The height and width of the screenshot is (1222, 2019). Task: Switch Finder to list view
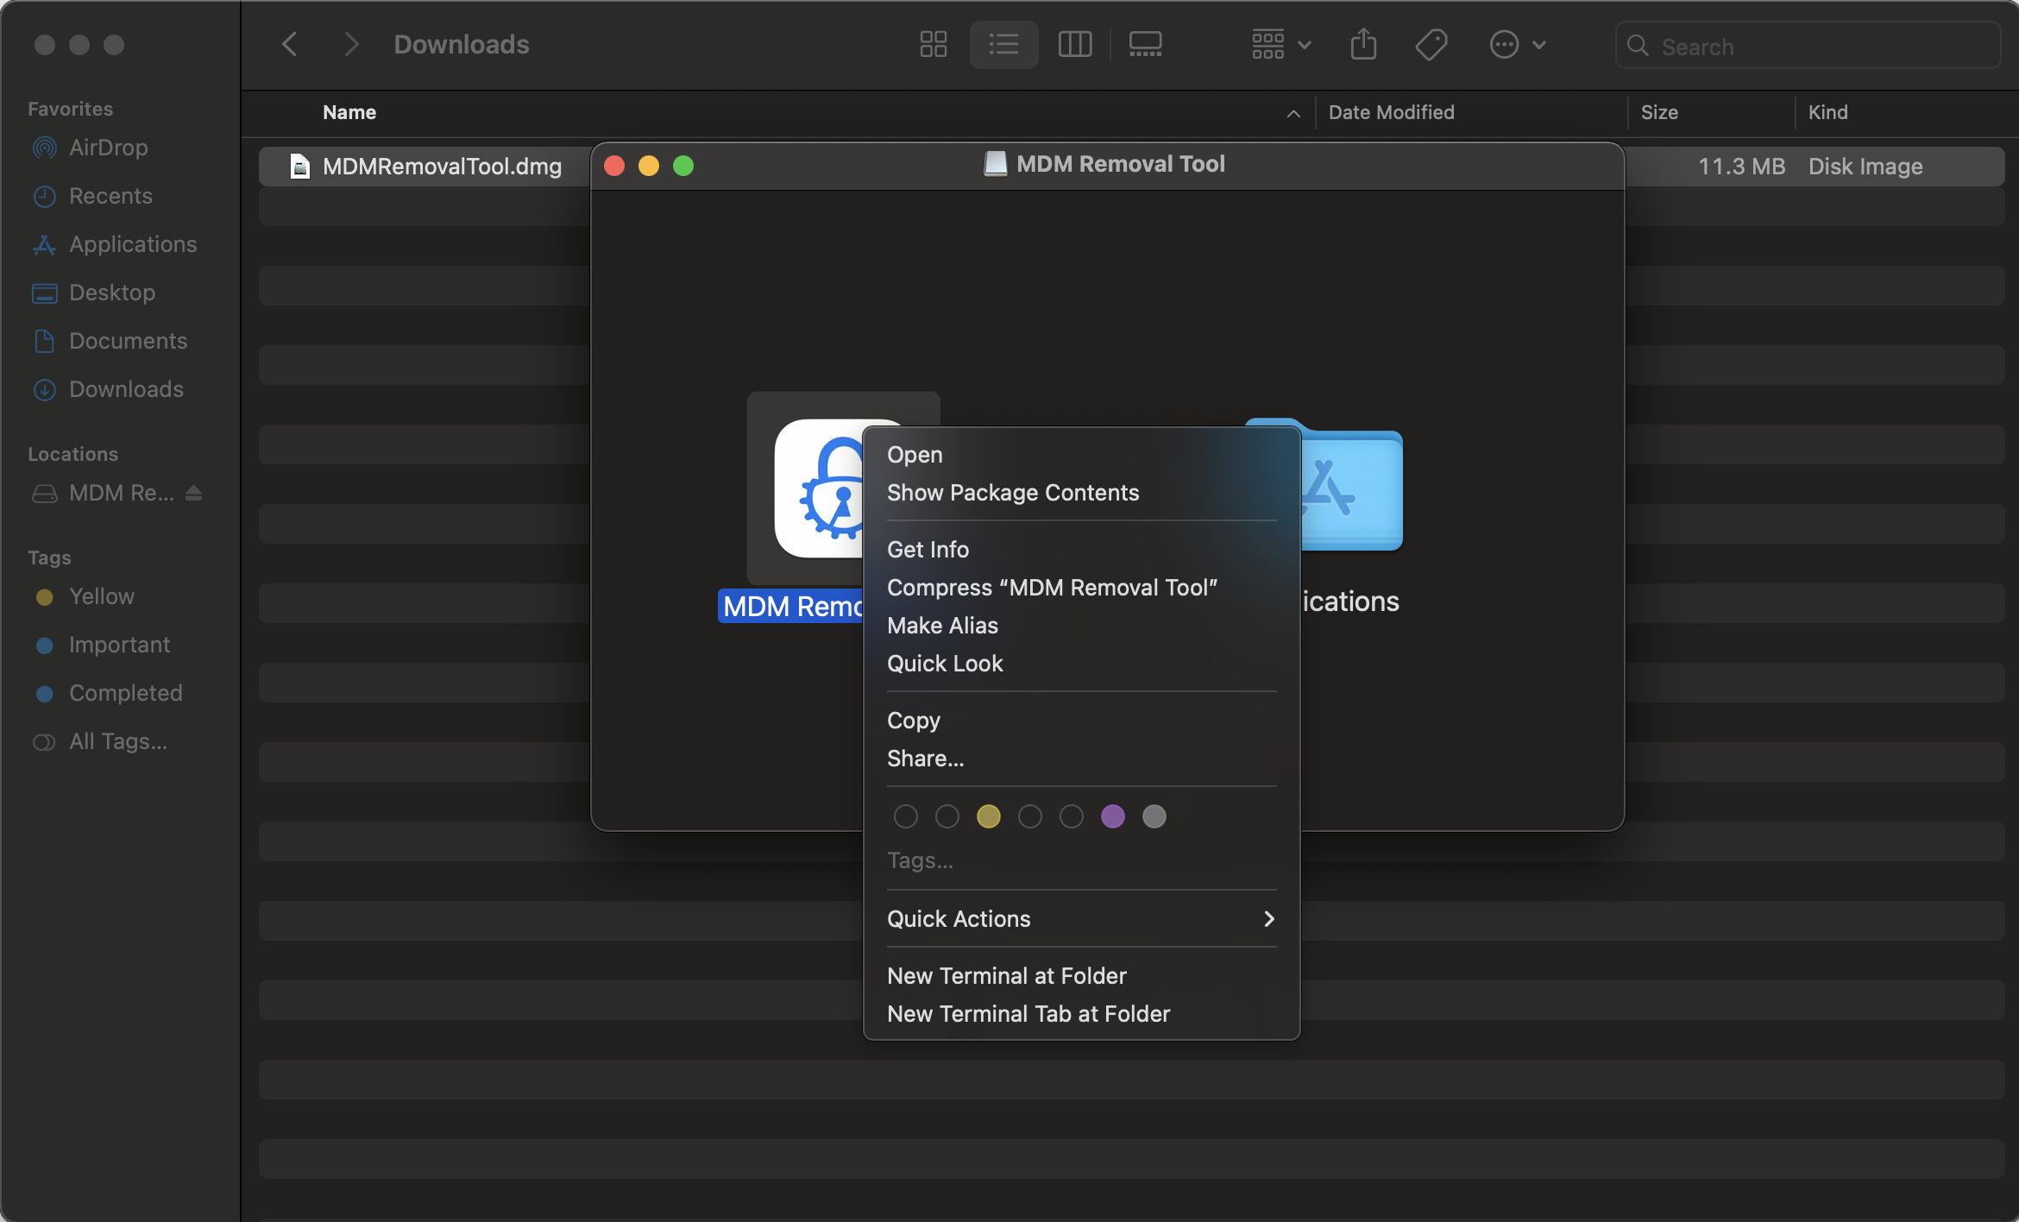point(1003,44)
